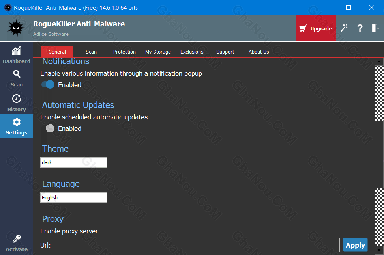Maximize the RogueKiller window
The width and height of the screenshot is (384, 255).
pos(348,7)
